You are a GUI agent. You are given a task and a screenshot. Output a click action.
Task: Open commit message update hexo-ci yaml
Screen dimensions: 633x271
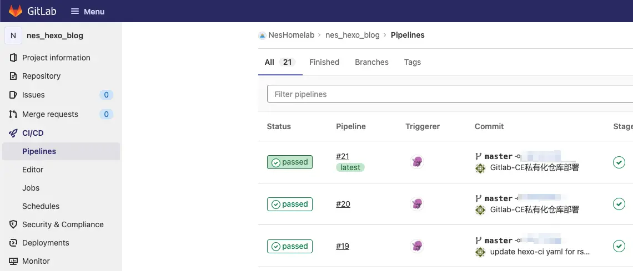pos(540,252)
